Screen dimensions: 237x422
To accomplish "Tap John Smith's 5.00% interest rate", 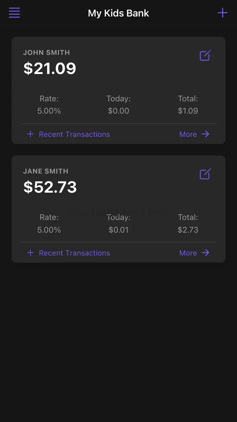I will pos(49,111).
